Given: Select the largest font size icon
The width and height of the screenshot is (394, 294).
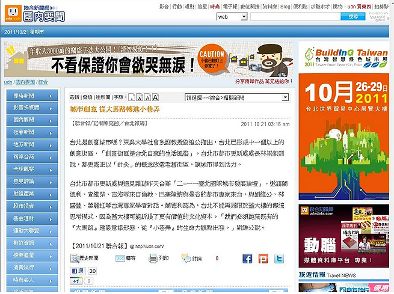Looking at the screenshot, I should coord(155,97).
